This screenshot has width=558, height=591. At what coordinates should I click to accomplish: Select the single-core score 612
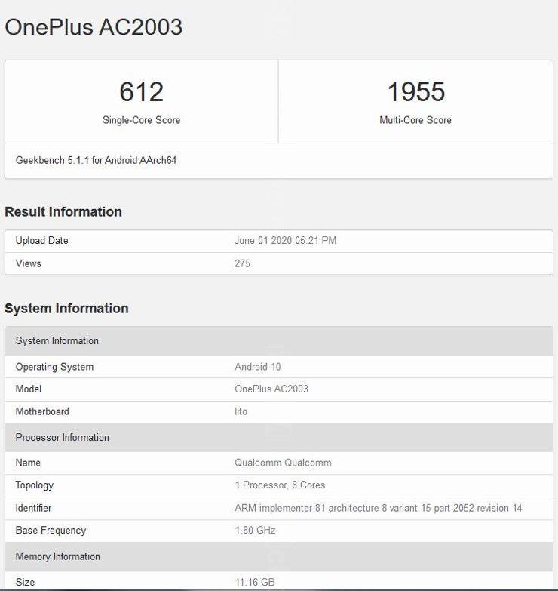(x=142, y=91)
